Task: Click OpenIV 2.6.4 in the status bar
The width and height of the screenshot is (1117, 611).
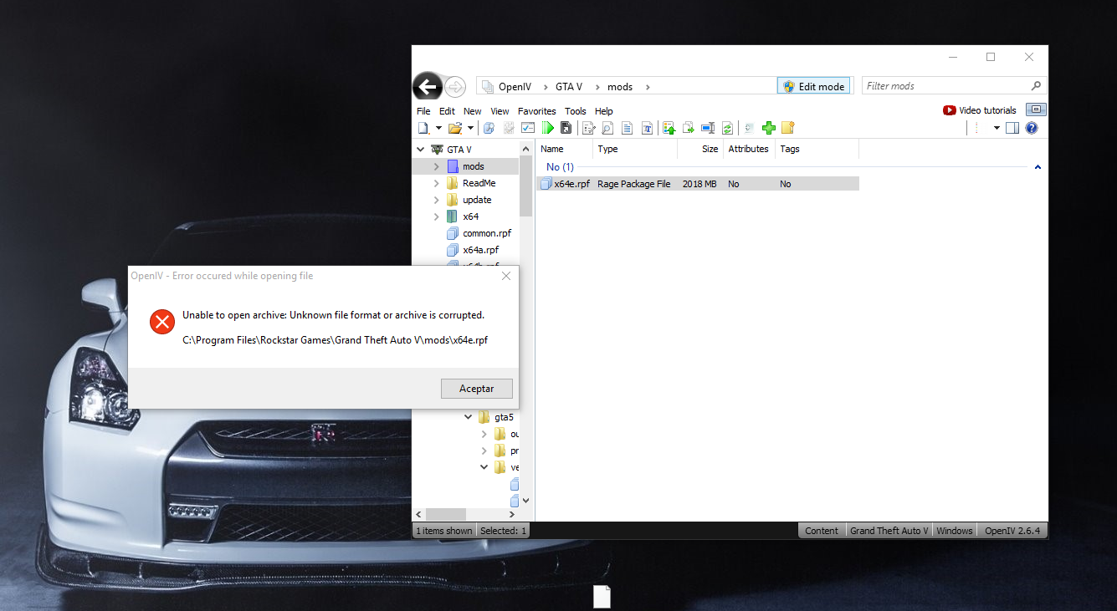Action: [1012, 531]
